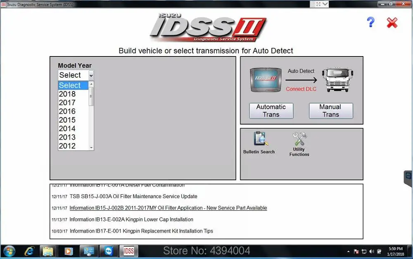Viewport: 413px width, 259px height.
Task: Choose 'Select' entry in year list
Action: pos(73,85)
